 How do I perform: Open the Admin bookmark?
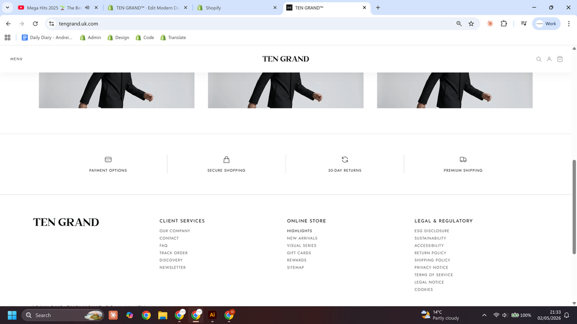91,37
